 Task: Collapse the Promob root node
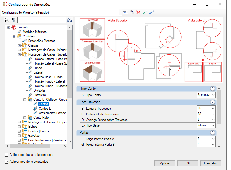pyautogui.click(x=9, y=27)
